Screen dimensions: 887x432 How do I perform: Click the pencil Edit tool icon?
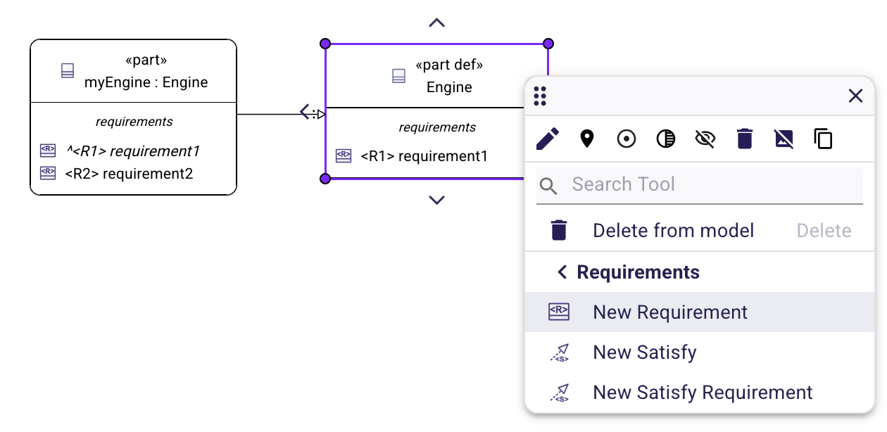pyautogui.click(x=548, y=139)
